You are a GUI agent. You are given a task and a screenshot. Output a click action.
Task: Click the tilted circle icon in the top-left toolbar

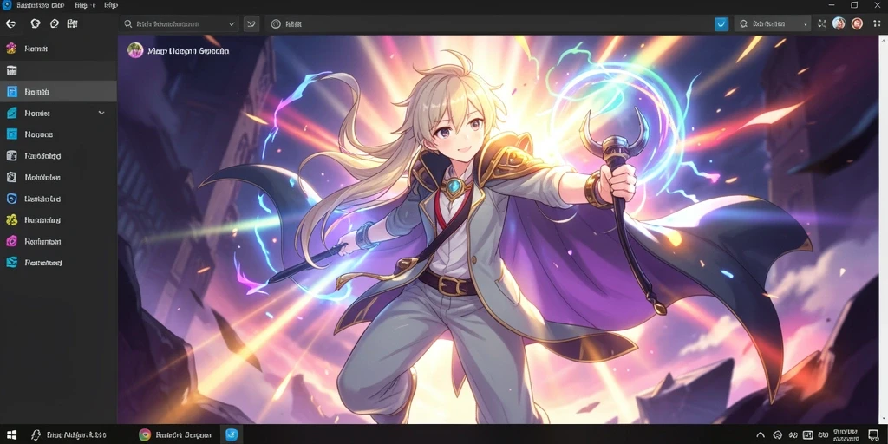click(55, 23)
